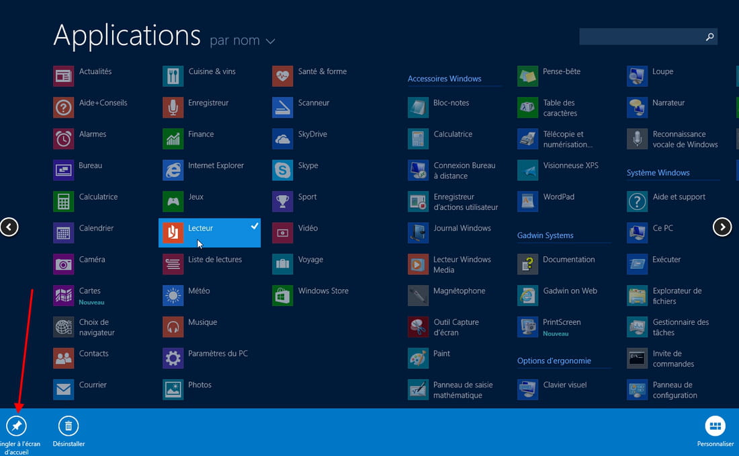Open the Pense-bête sticky notes icon
Screen dimensions: 739x456
pyautogui.click(x=527, y=76)
